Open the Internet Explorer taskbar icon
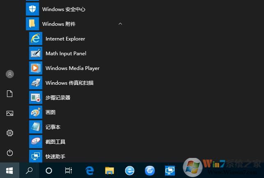Screen dimensions: 264x178 130,171
